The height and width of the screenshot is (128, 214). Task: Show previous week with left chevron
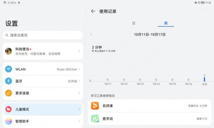pos(91,34)
